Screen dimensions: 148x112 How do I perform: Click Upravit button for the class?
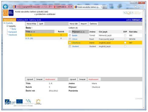[30, 79]
